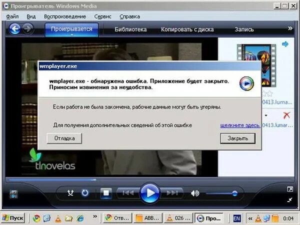Click the player window title bar icon

click(x=6, y=6)
